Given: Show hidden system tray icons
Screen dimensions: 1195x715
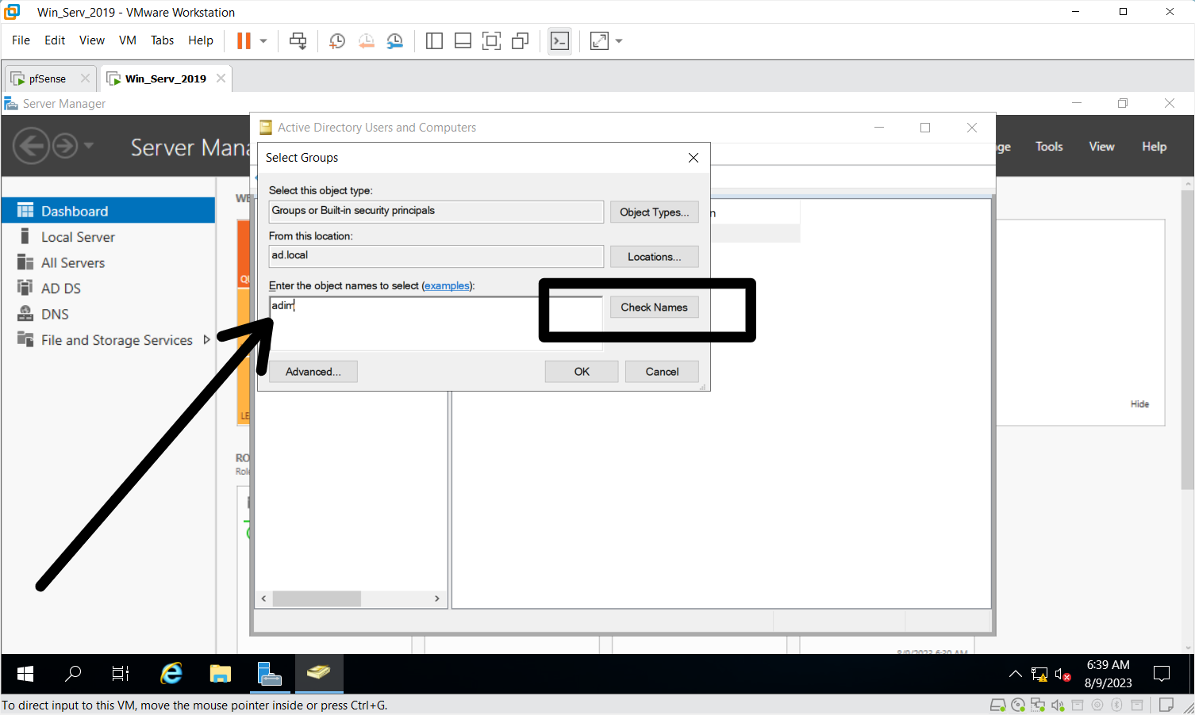Looking at the screenshot, I should click(1015, 675).
